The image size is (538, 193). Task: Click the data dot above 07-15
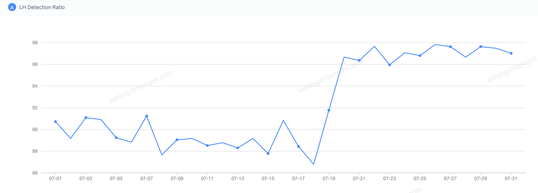pos(268,154)
